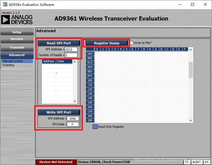Select register row 0F0
Viewport: 212px width, 165px height.
[x=90, y=76]
